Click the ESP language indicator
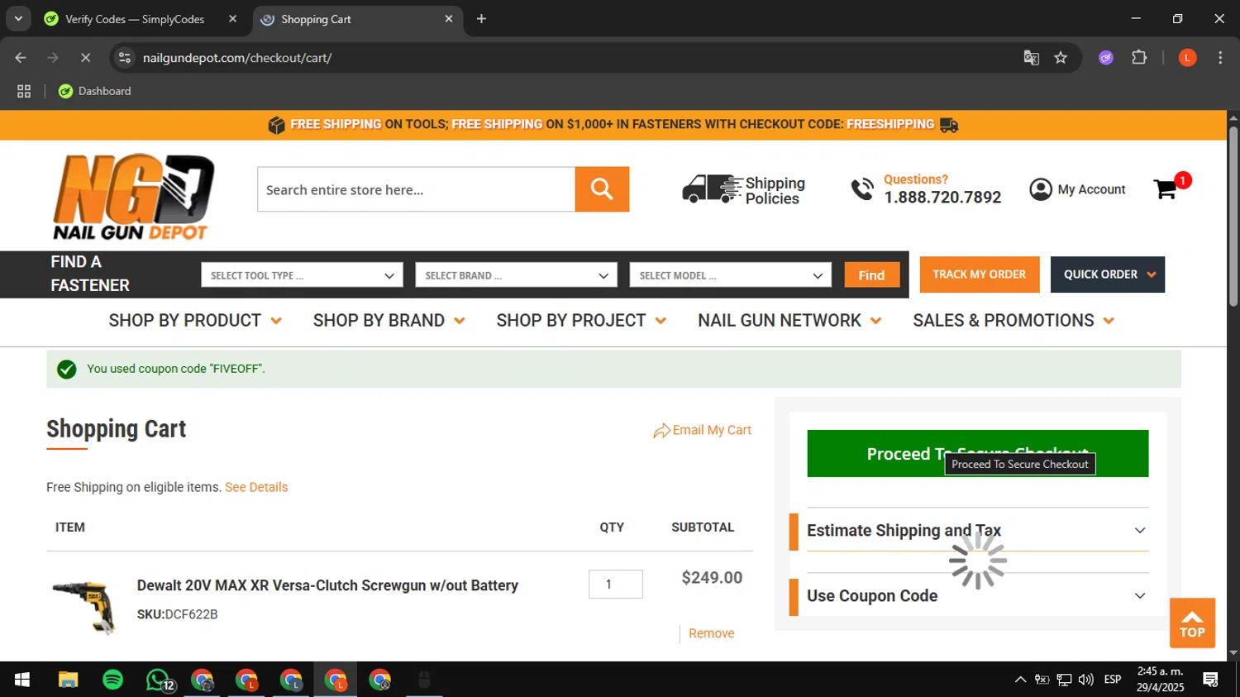Viewport: 1240px width, 697px height. coord(1113,680)
